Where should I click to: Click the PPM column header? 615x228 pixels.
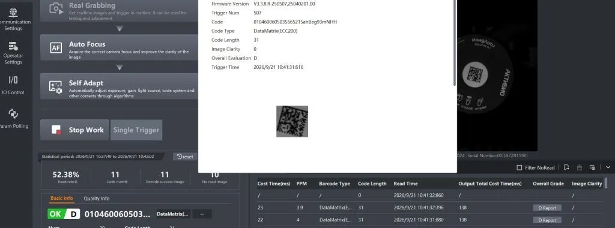tap(301, 184)
